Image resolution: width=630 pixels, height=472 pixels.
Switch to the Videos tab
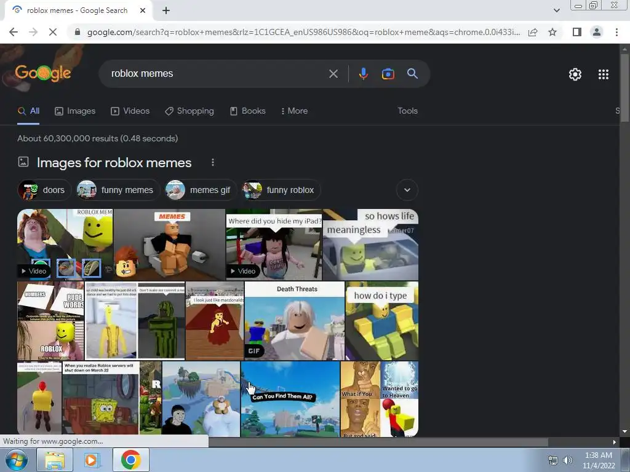click(x=130, y=111)
